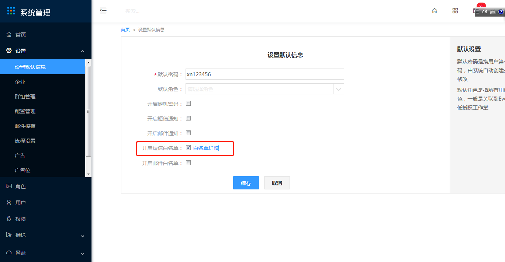This screenshot has width=505, height=262.
Task: Enable the 开启邮件白名单 checkbox
Action: (188, 163)
